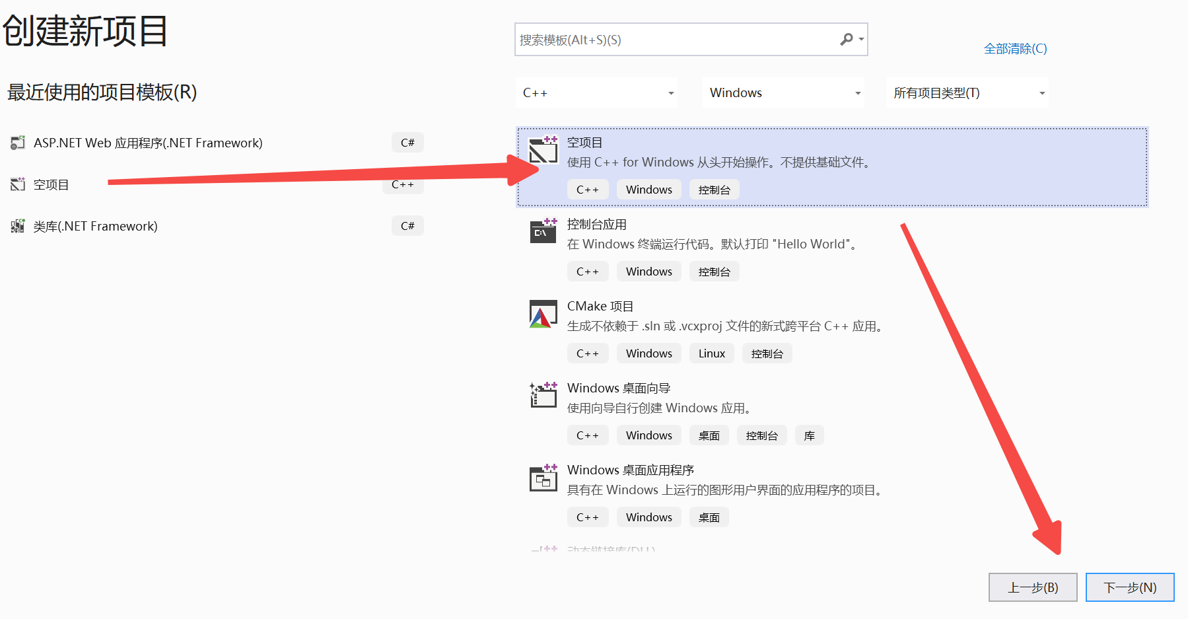Click the 空项目 icon in recent templates list
The image size is (1188, 619).
click(18, 184)
